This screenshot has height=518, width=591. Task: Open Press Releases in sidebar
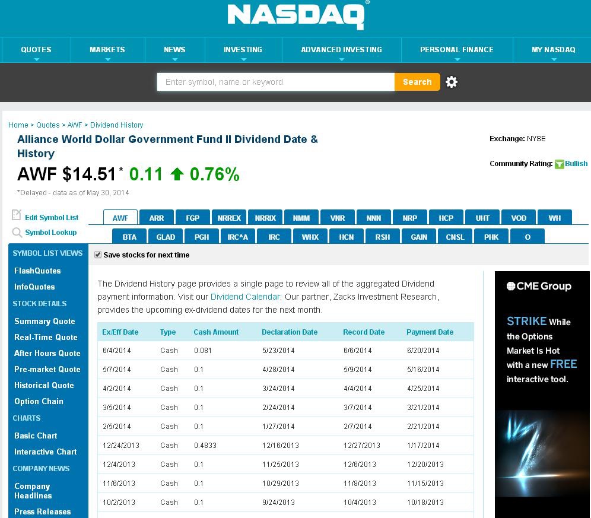42,511
